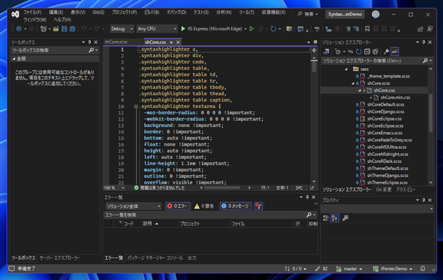The width and height of the screenshot is (443, 280).
Task: Start debugging with the green IIS Express play button
Action: click(x=183, y=29)
